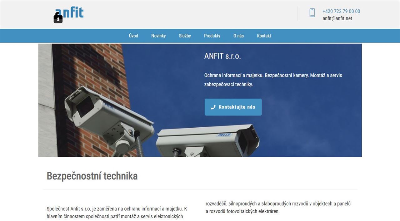Click hero text about Ochrana informací a majetku

(273, 80)
